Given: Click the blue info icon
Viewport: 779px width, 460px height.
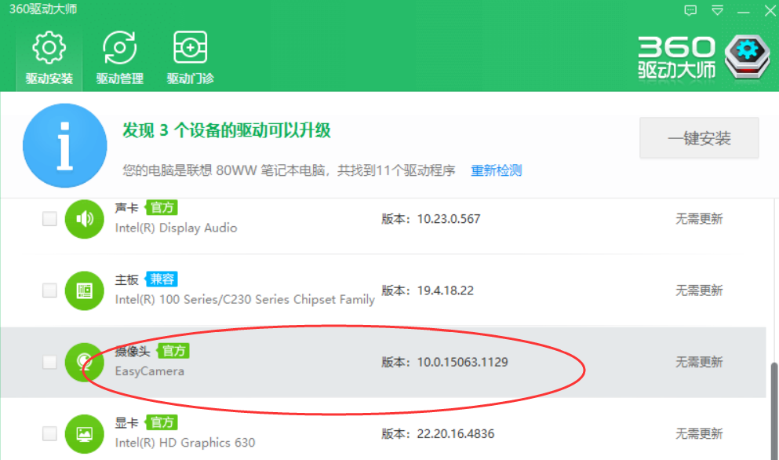Looking at the screenshot, I should click(64, 145).
